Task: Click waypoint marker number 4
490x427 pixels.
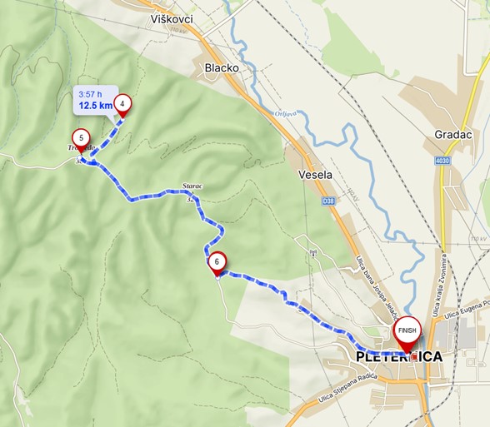Action: click(x=122, y=105)
